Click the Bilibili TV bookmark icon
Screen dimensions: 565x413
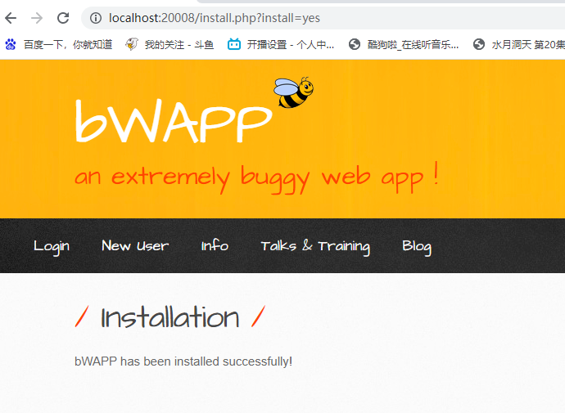tap(234, 45)
